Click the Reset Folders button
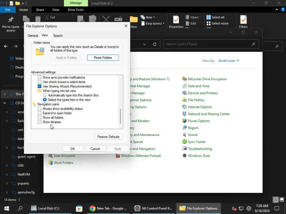Screen dimensions: 286x214 (103, 58)
